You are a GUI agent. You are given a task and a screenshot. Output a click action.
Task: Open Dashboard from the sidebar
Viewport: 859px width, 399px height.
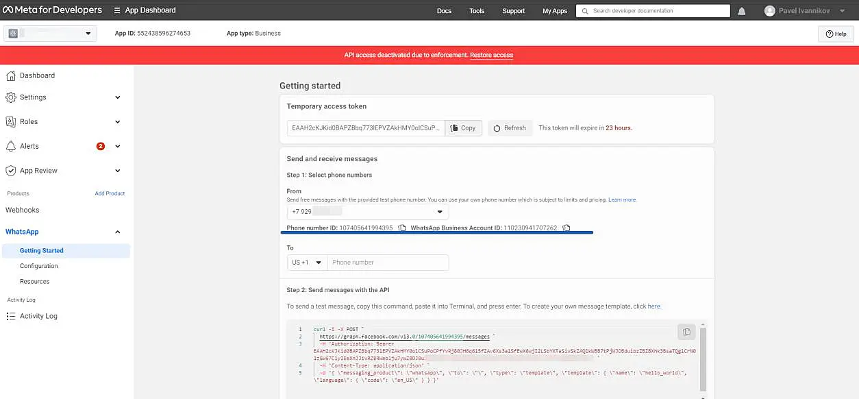(37, 75)
